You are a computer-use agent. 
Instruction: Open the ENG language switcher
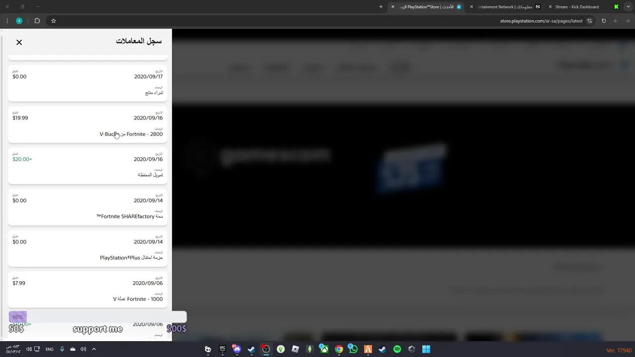tap(50, 349)
